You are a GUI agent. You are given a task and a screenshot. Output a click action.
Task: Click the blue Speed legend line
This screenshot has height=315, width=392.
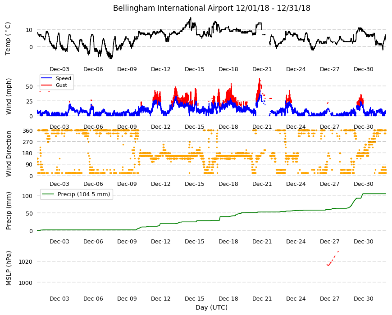click(x=46, y=78)
